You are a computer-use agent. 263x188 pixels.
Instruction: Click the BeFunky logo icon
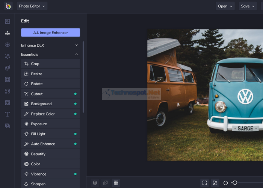tap(8, 6)
